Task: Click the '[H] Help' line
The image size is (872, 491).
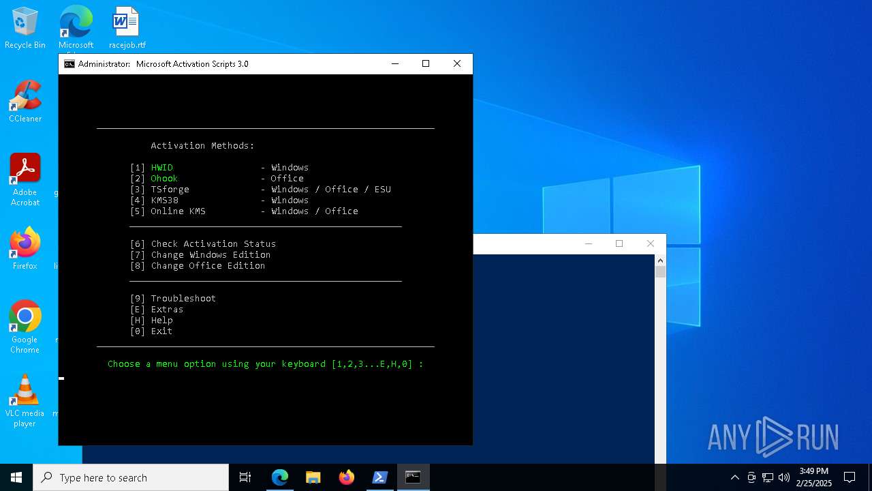Action: pos(151,321)
